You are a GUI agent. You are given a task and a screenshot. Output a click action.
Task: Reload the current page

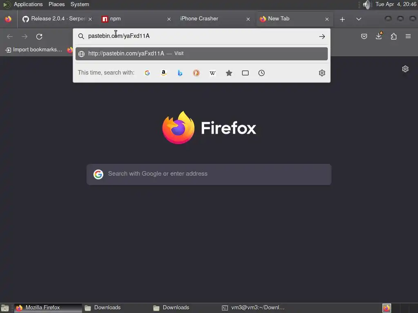39,36
